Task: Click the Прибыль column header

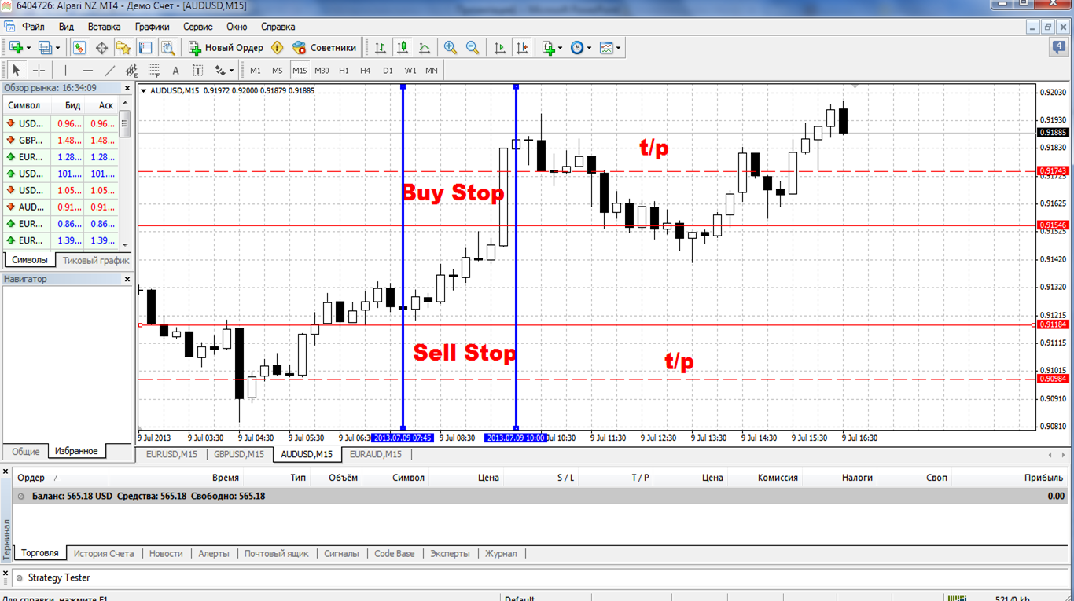Action: pos(1043,478)
